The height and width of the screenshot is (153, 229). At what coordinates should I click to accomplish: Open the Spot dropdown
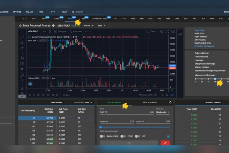103,25
